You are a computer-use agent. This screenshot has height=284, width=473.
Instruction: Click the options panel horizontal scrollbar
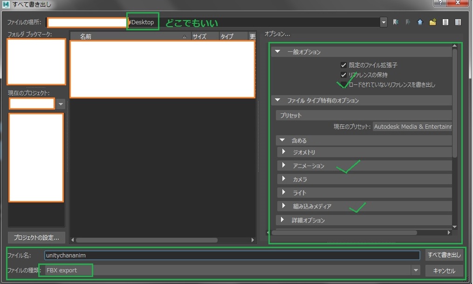point(344,233)
